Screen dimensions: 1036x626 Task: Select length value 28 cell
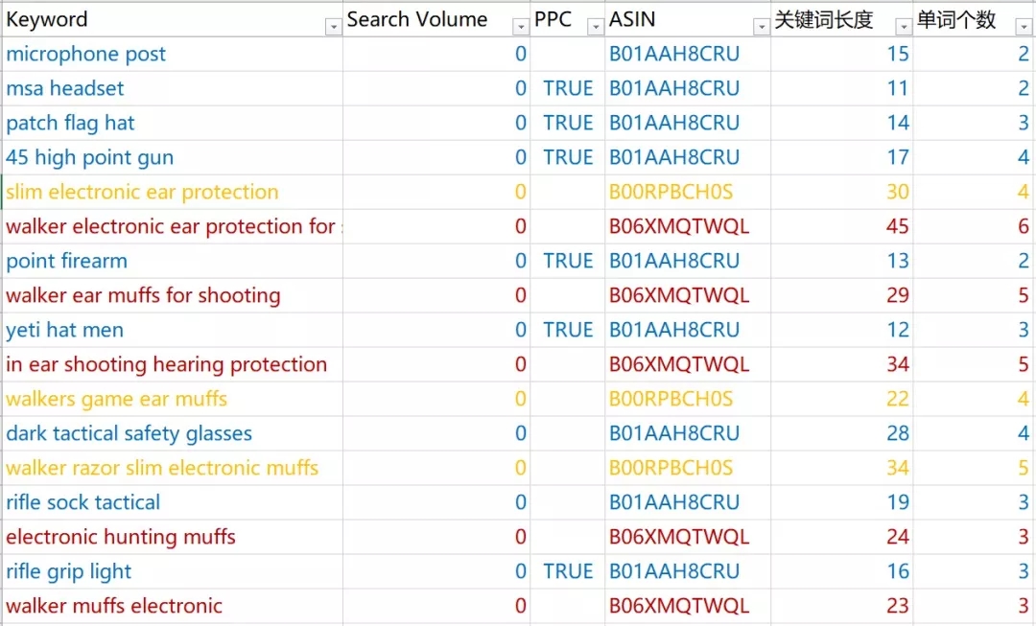[842, 433]
